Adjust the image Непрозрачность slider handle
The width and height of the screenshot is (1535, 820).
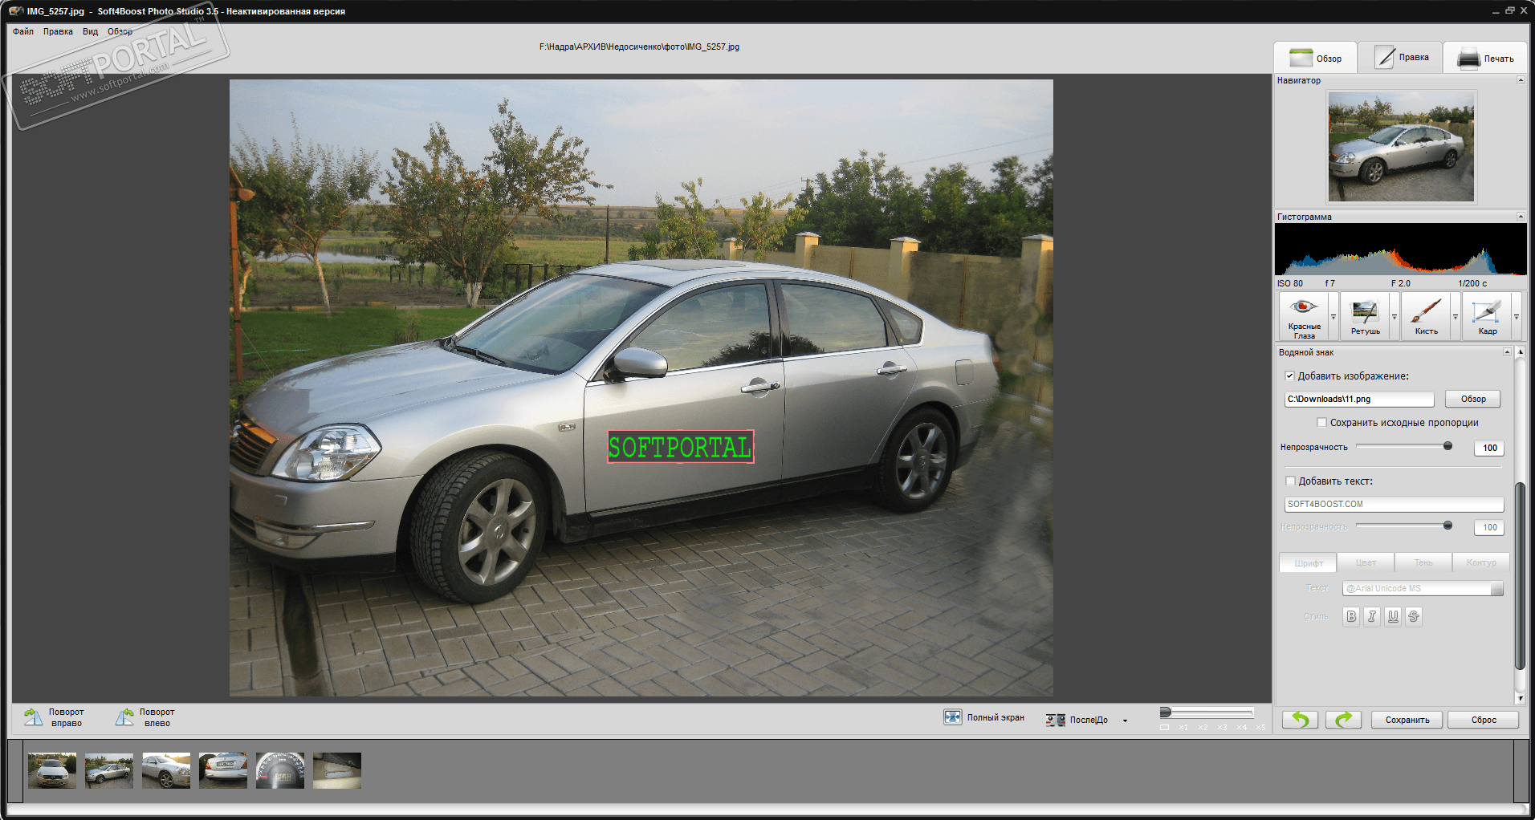coord(1447,446)
